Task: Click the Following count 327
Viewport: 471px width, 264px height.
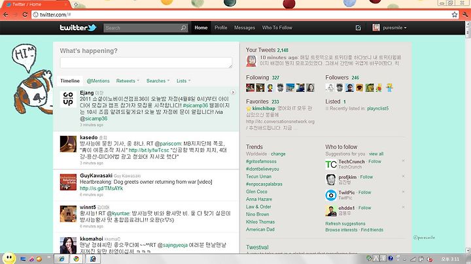Action: pos(275,78)
